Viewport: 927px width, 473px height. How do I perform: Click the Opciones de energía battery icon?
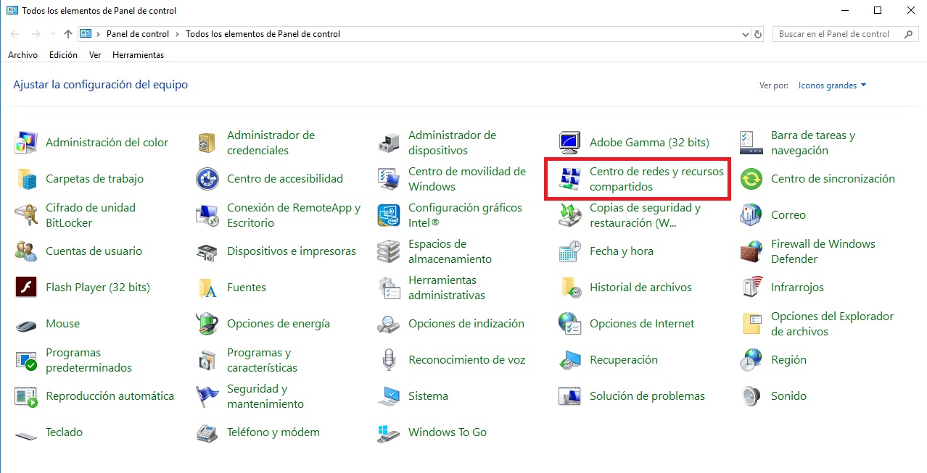pos(207,324)
